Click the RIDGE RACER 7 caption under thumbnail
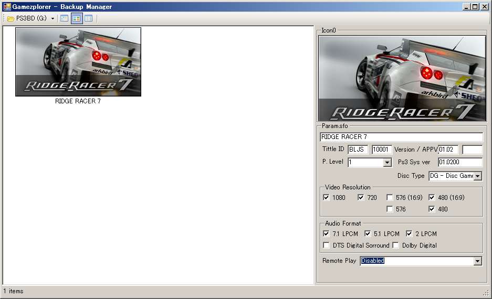The height and width of the screenshot is (299, 492). tap(78, 101)
